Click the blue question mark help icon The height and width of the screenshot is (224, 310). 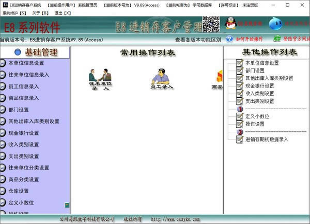pos(229,39)
